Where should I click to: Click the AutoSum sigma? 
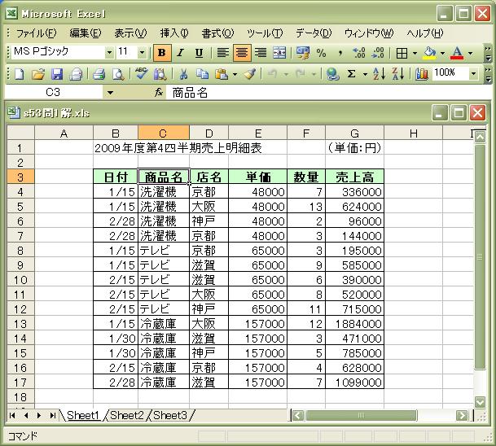coord(352,74)
